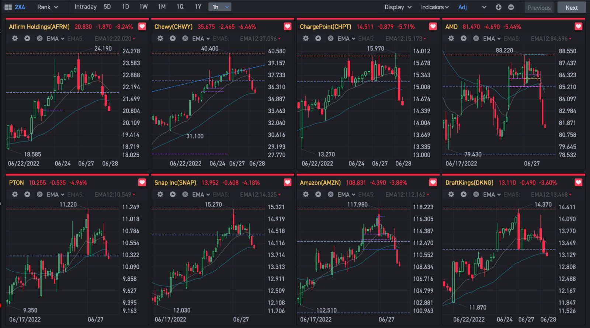Open indicator settings gear on Snap Inc chart
This screenshot has height=328, width=590.
click(x=160, y=194)
